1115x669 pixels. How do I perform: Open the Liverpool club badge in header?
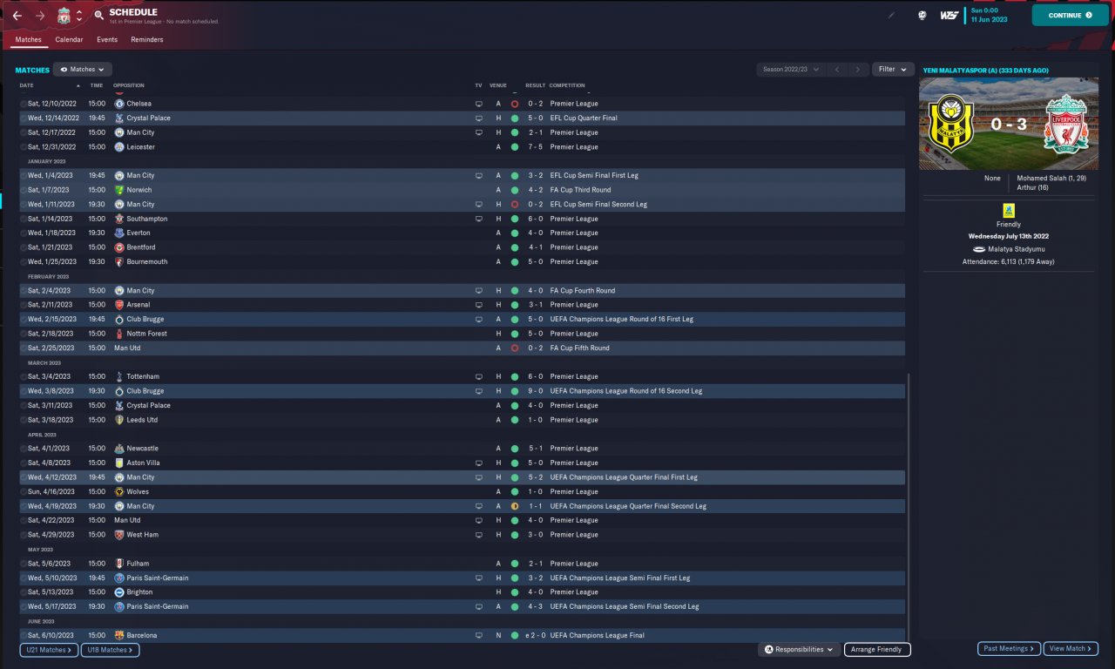64,16
